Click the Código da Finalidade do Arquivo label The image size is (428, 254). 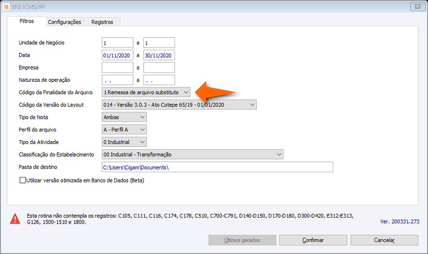tap(56, 92)
